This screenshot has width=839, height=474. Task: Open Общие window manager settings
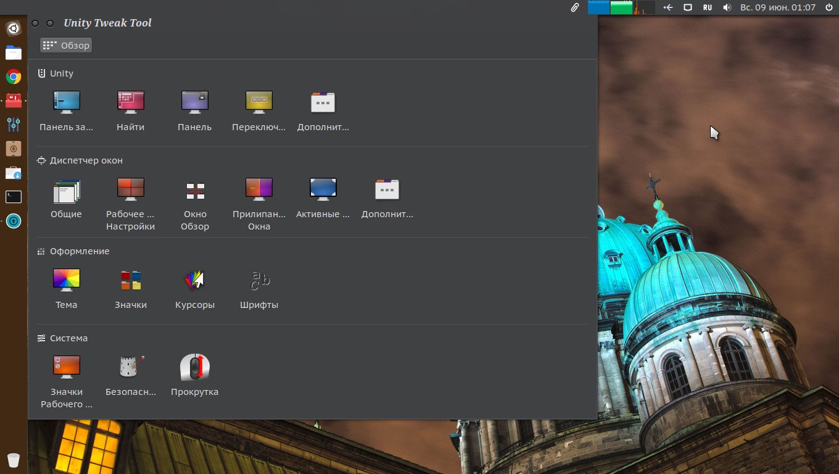66,191
